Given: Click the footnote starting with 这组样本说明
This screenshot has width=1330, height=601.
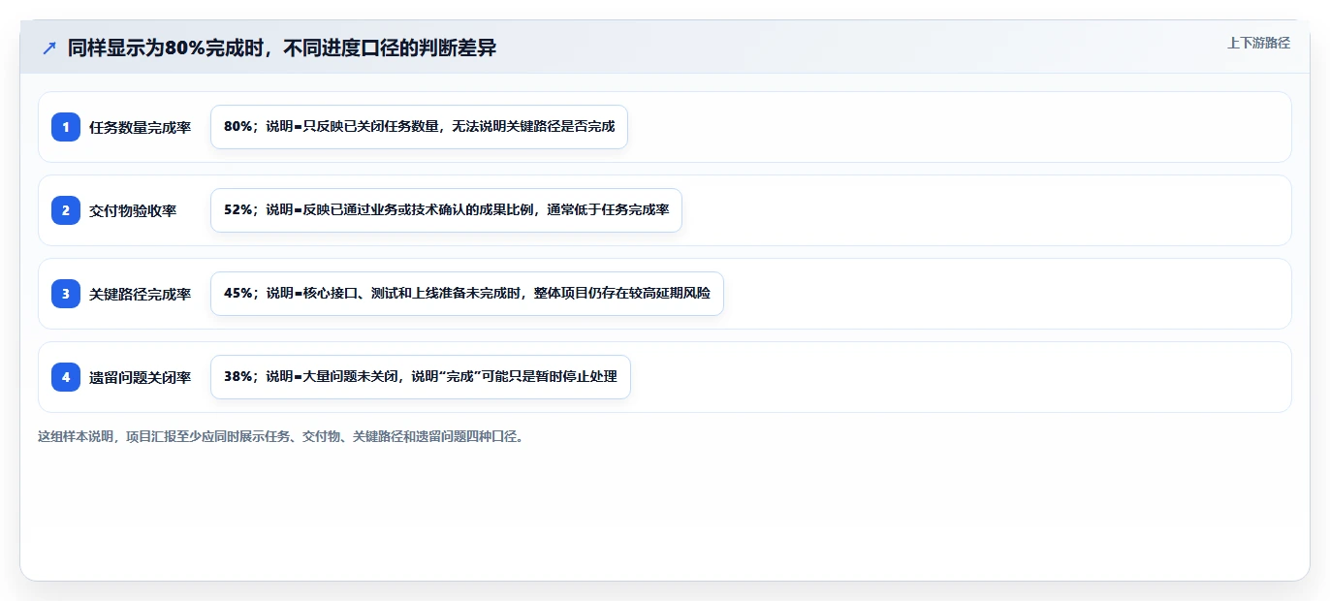Looking at the screenshot, I should tap(282, 436).
